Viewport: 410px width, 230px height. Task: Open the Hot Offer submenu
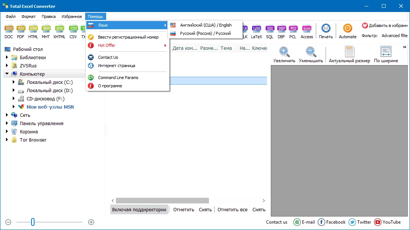click(127, 45)
